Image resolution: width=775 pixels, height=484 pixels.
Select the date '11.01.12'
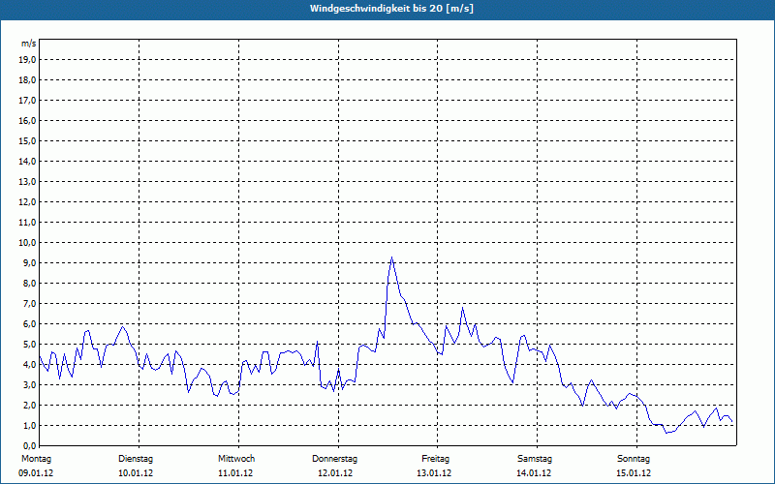tap(235, 473)
